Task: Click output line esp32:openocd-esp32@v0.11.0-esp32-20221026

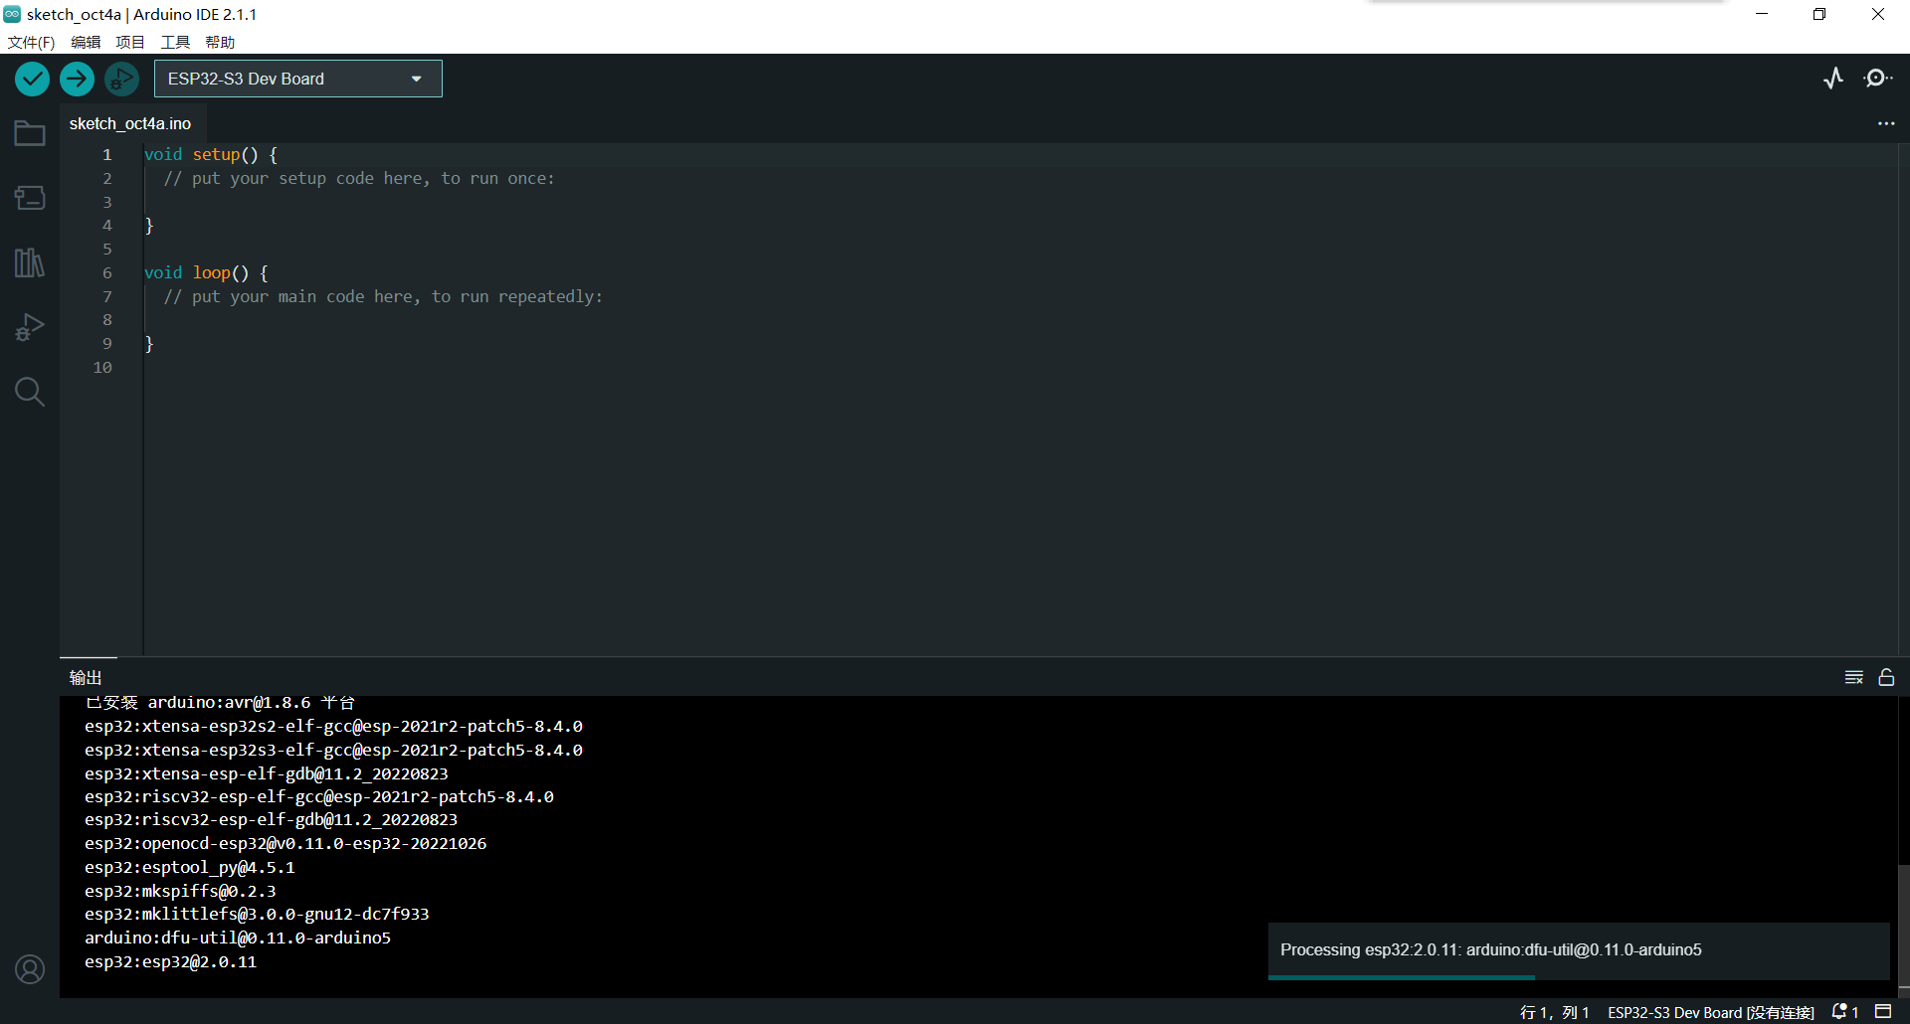Action: coord(286,843)
